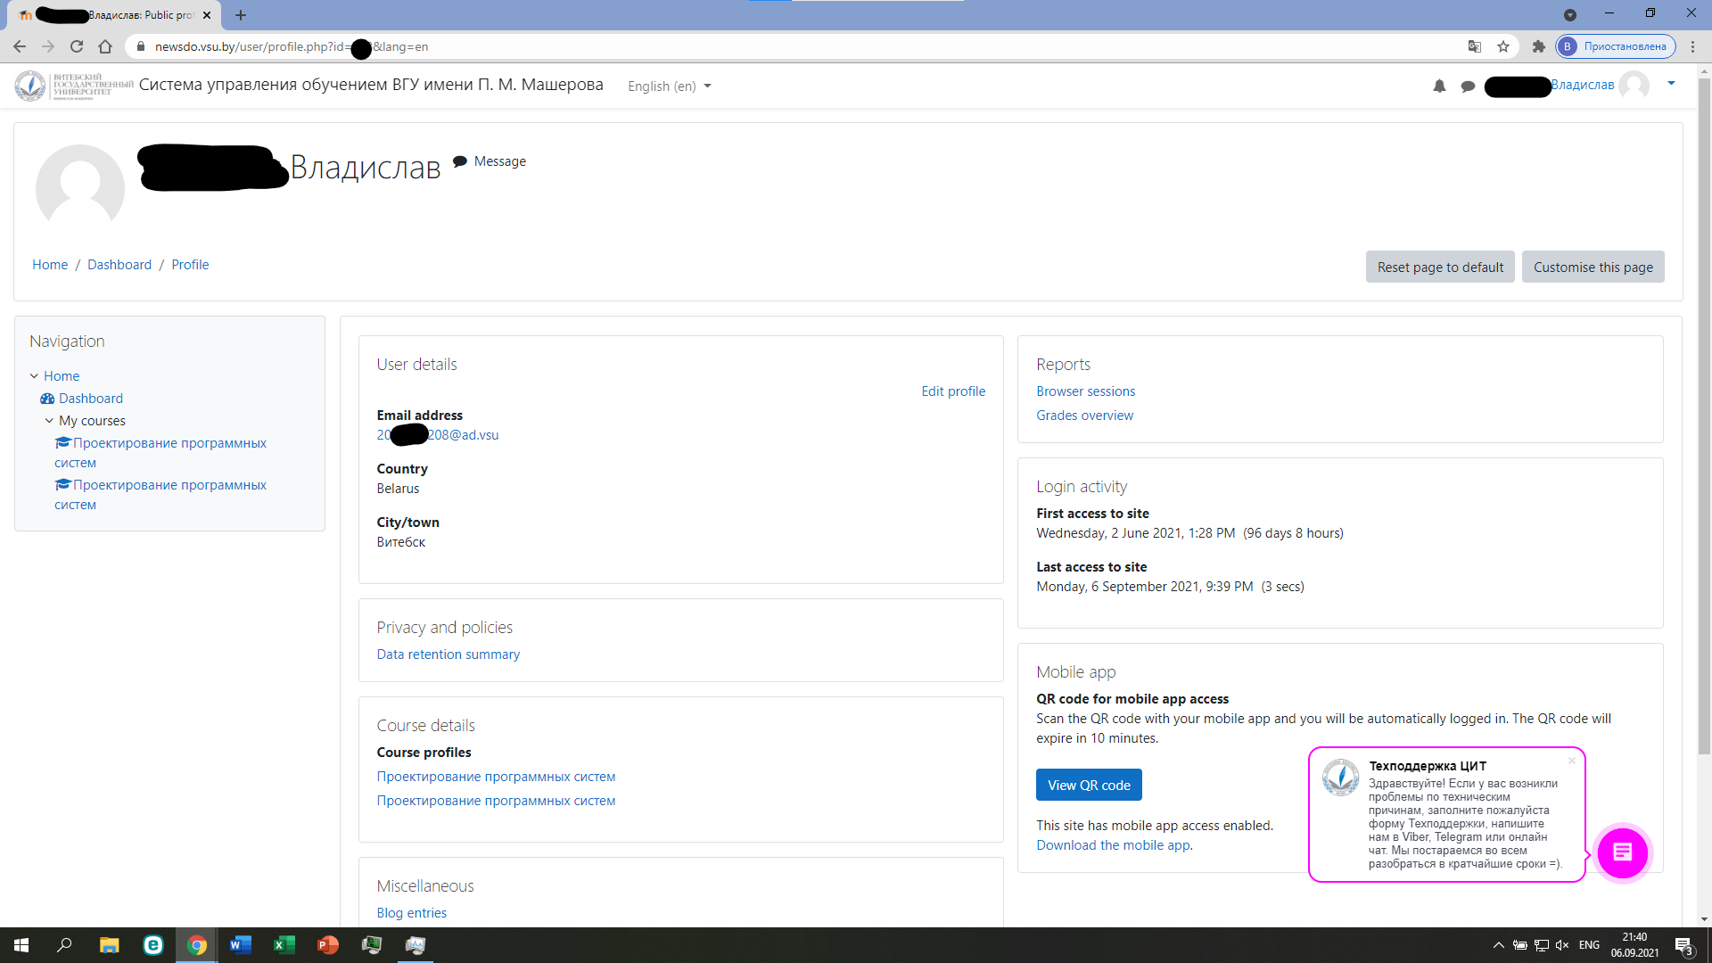
Task: Open the Grades overview report
Action: pos(1084,415)
